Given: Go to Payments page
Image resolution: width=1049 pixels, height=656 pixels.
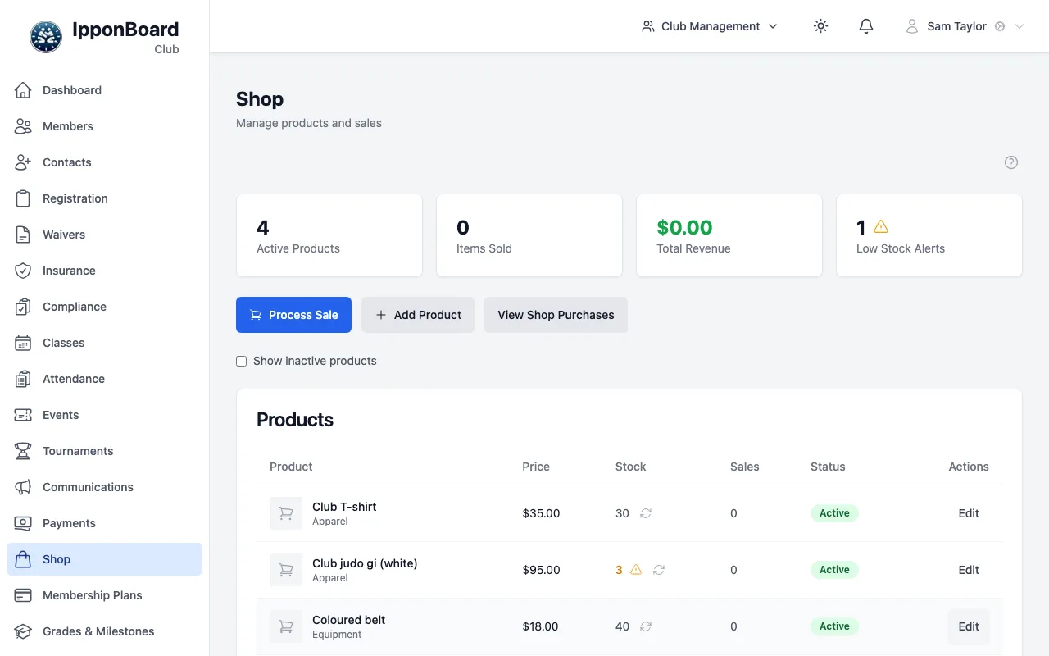Looking at the screenshot, I should 104,523.
